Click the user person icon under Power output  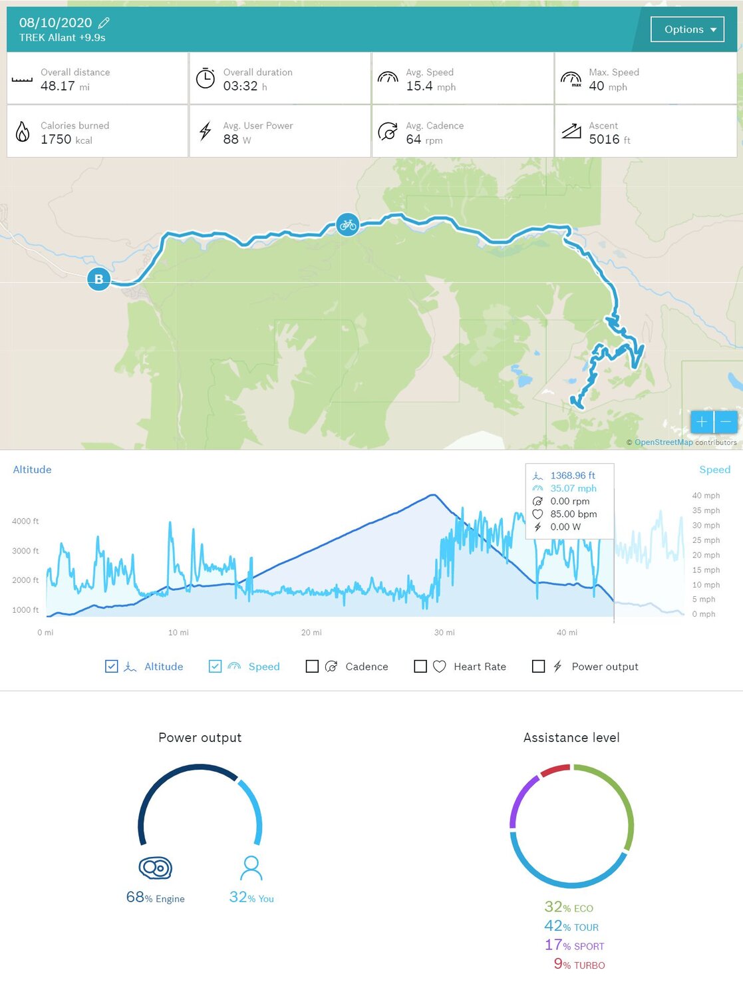coord(251,868)
